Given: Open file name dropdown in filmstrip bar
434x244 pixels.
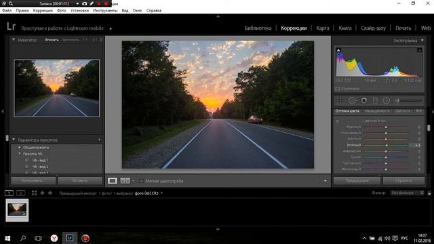Looking at the screenshot, I should [x=161, y=193].
